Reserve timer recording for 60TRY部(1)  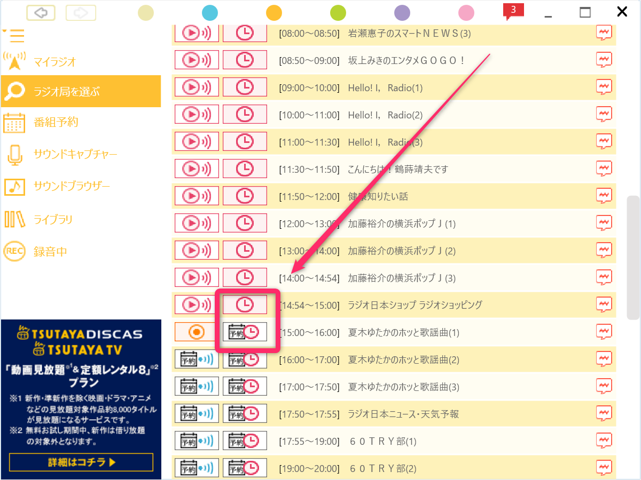(x=245, y=441)
